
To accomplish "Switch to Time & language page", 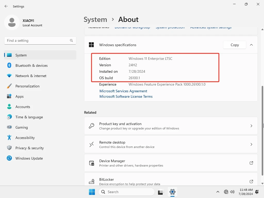I will 40,117.
